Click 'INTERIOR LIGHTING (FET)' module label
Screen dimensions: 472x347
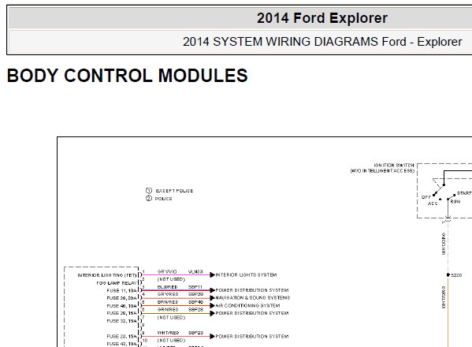coord(107,275)
